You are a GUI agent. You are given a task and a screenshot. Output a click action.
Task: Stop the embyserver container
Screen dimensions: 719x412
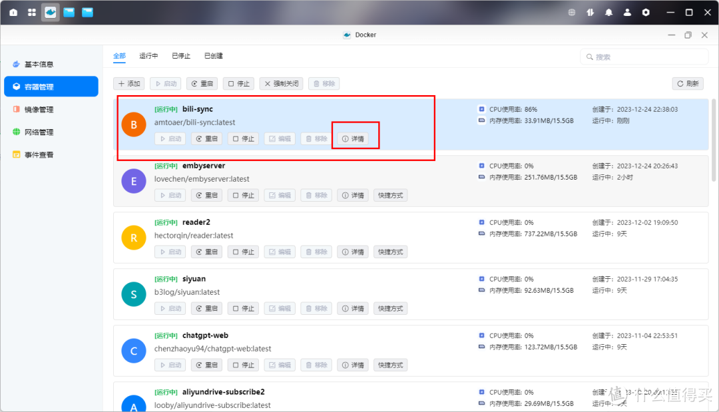243,195
